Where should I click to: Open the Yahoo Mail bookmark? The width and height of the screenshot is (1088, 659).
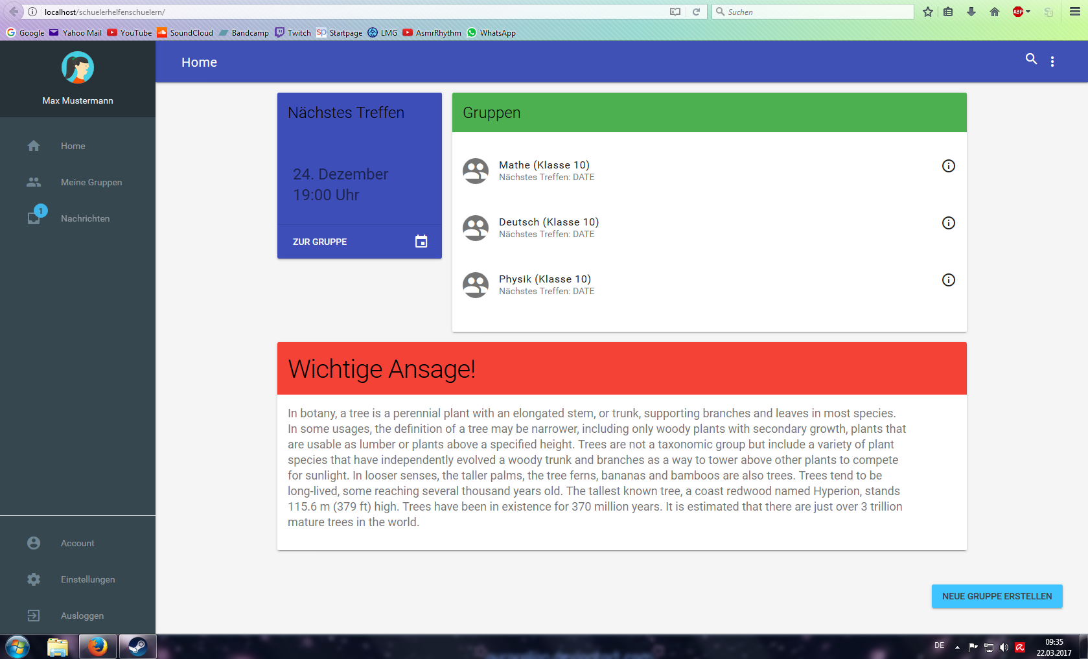coord(76,32)
